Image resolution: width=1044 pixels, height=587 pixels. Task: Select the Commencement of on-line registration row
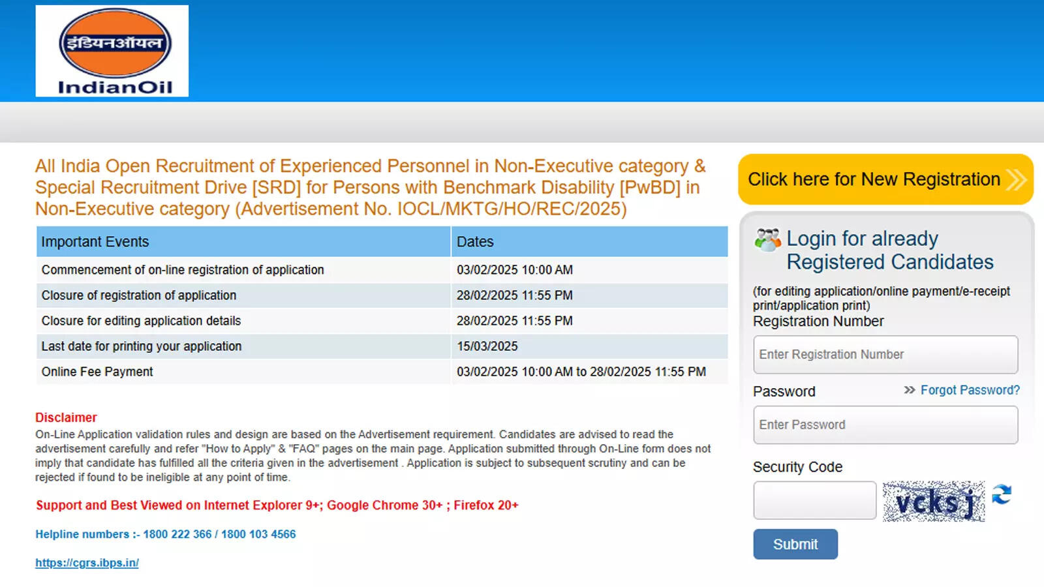coord(183,270)
